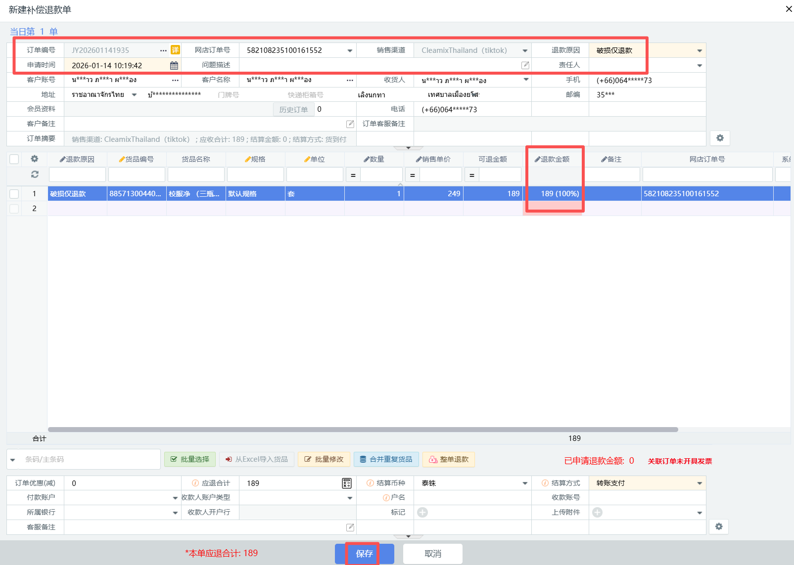Add a tag with 标记 plus icon
The height and width of the screenshot is (565, 794).
422,512
